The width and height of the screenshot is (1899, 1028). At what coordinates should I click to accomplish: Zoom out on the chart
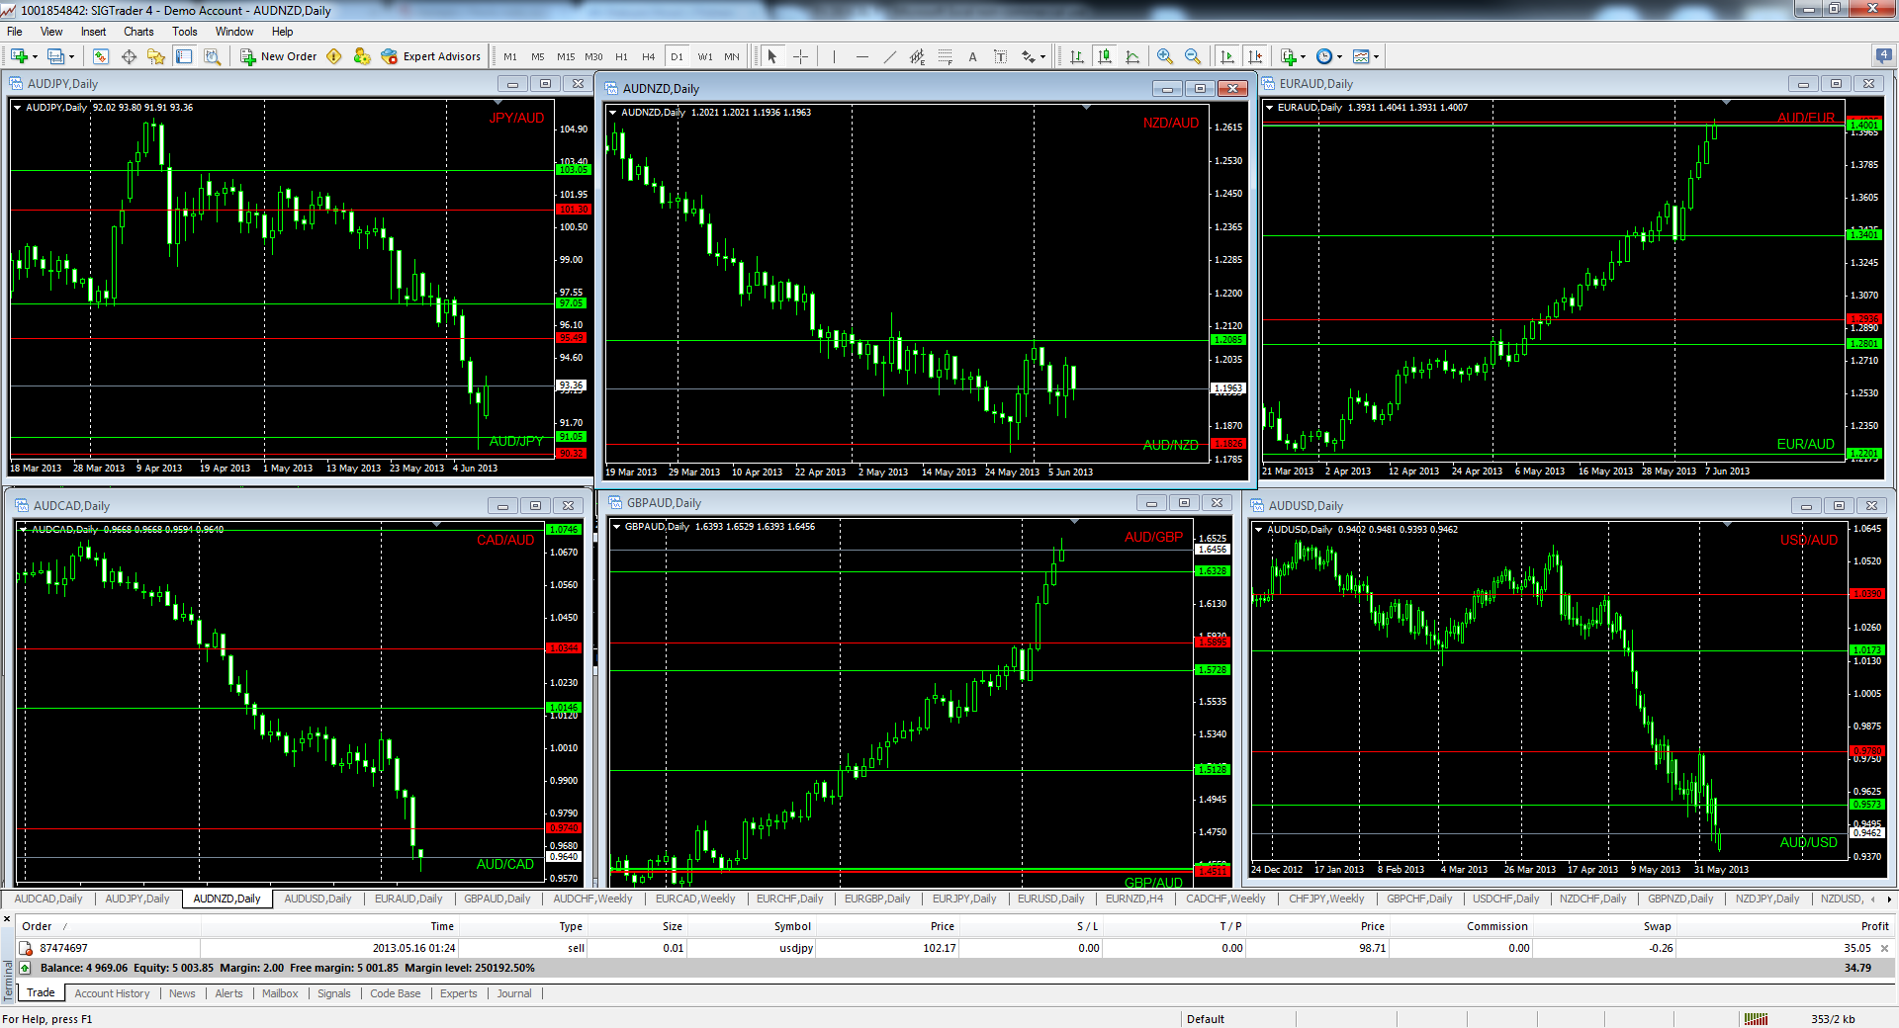(x=1193, y=56)
